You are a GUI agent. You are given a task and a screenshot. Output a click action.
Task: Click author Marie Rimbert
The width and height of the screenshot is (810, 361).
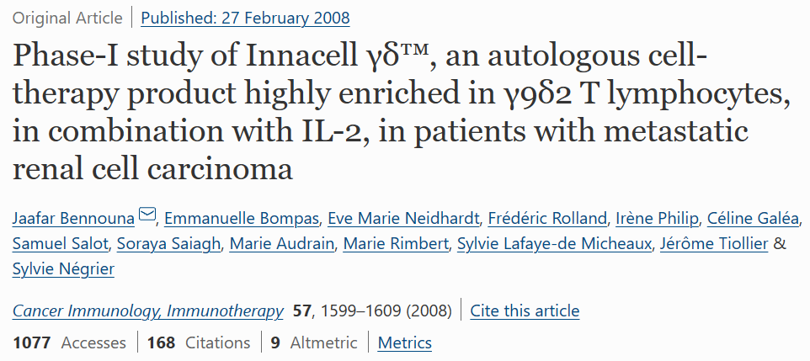pyautogui.click(x=396, y=243)
